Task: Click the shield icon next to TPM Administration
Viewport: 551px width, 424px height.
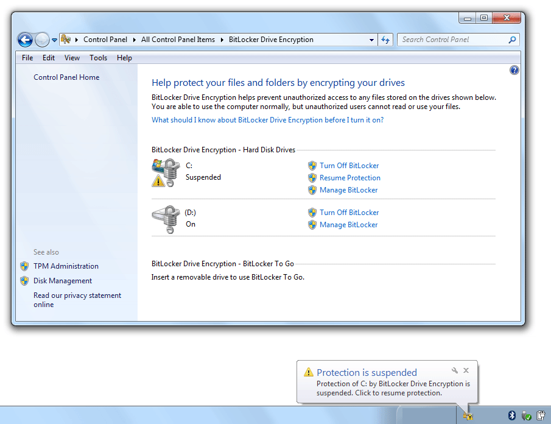Action: (x=24, y=266)
